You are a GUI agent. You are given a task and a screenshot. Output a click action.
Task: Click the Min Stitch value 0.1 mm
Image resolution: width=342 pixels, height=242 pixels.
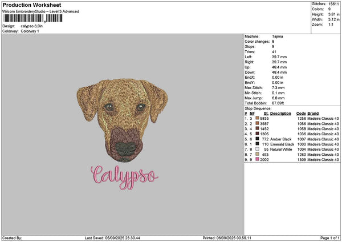[x=278, y=93]
